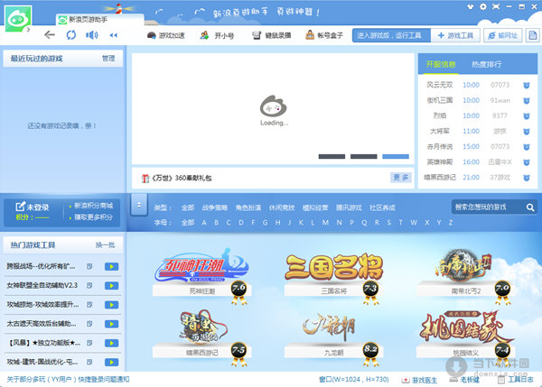Run the 女神联盟全自动辅助V2.3 play button
542x387 pixels.
112,285
